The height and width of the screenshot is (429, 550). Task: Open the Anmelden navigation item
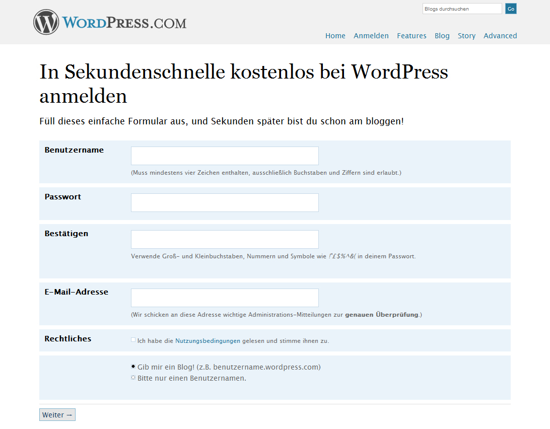click(371, 36)
